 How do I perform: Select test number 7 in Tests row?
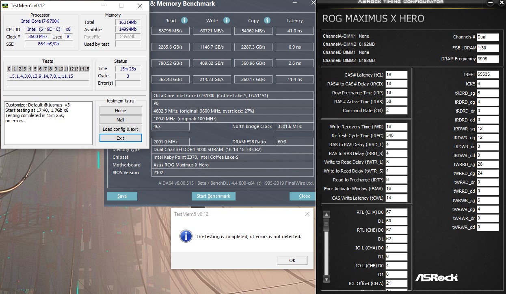coord(45,69)
